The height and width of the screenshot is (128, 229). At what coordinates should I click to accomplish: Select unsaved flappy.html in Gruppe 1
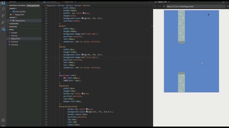pyautogui.click(x=20, y=15)
